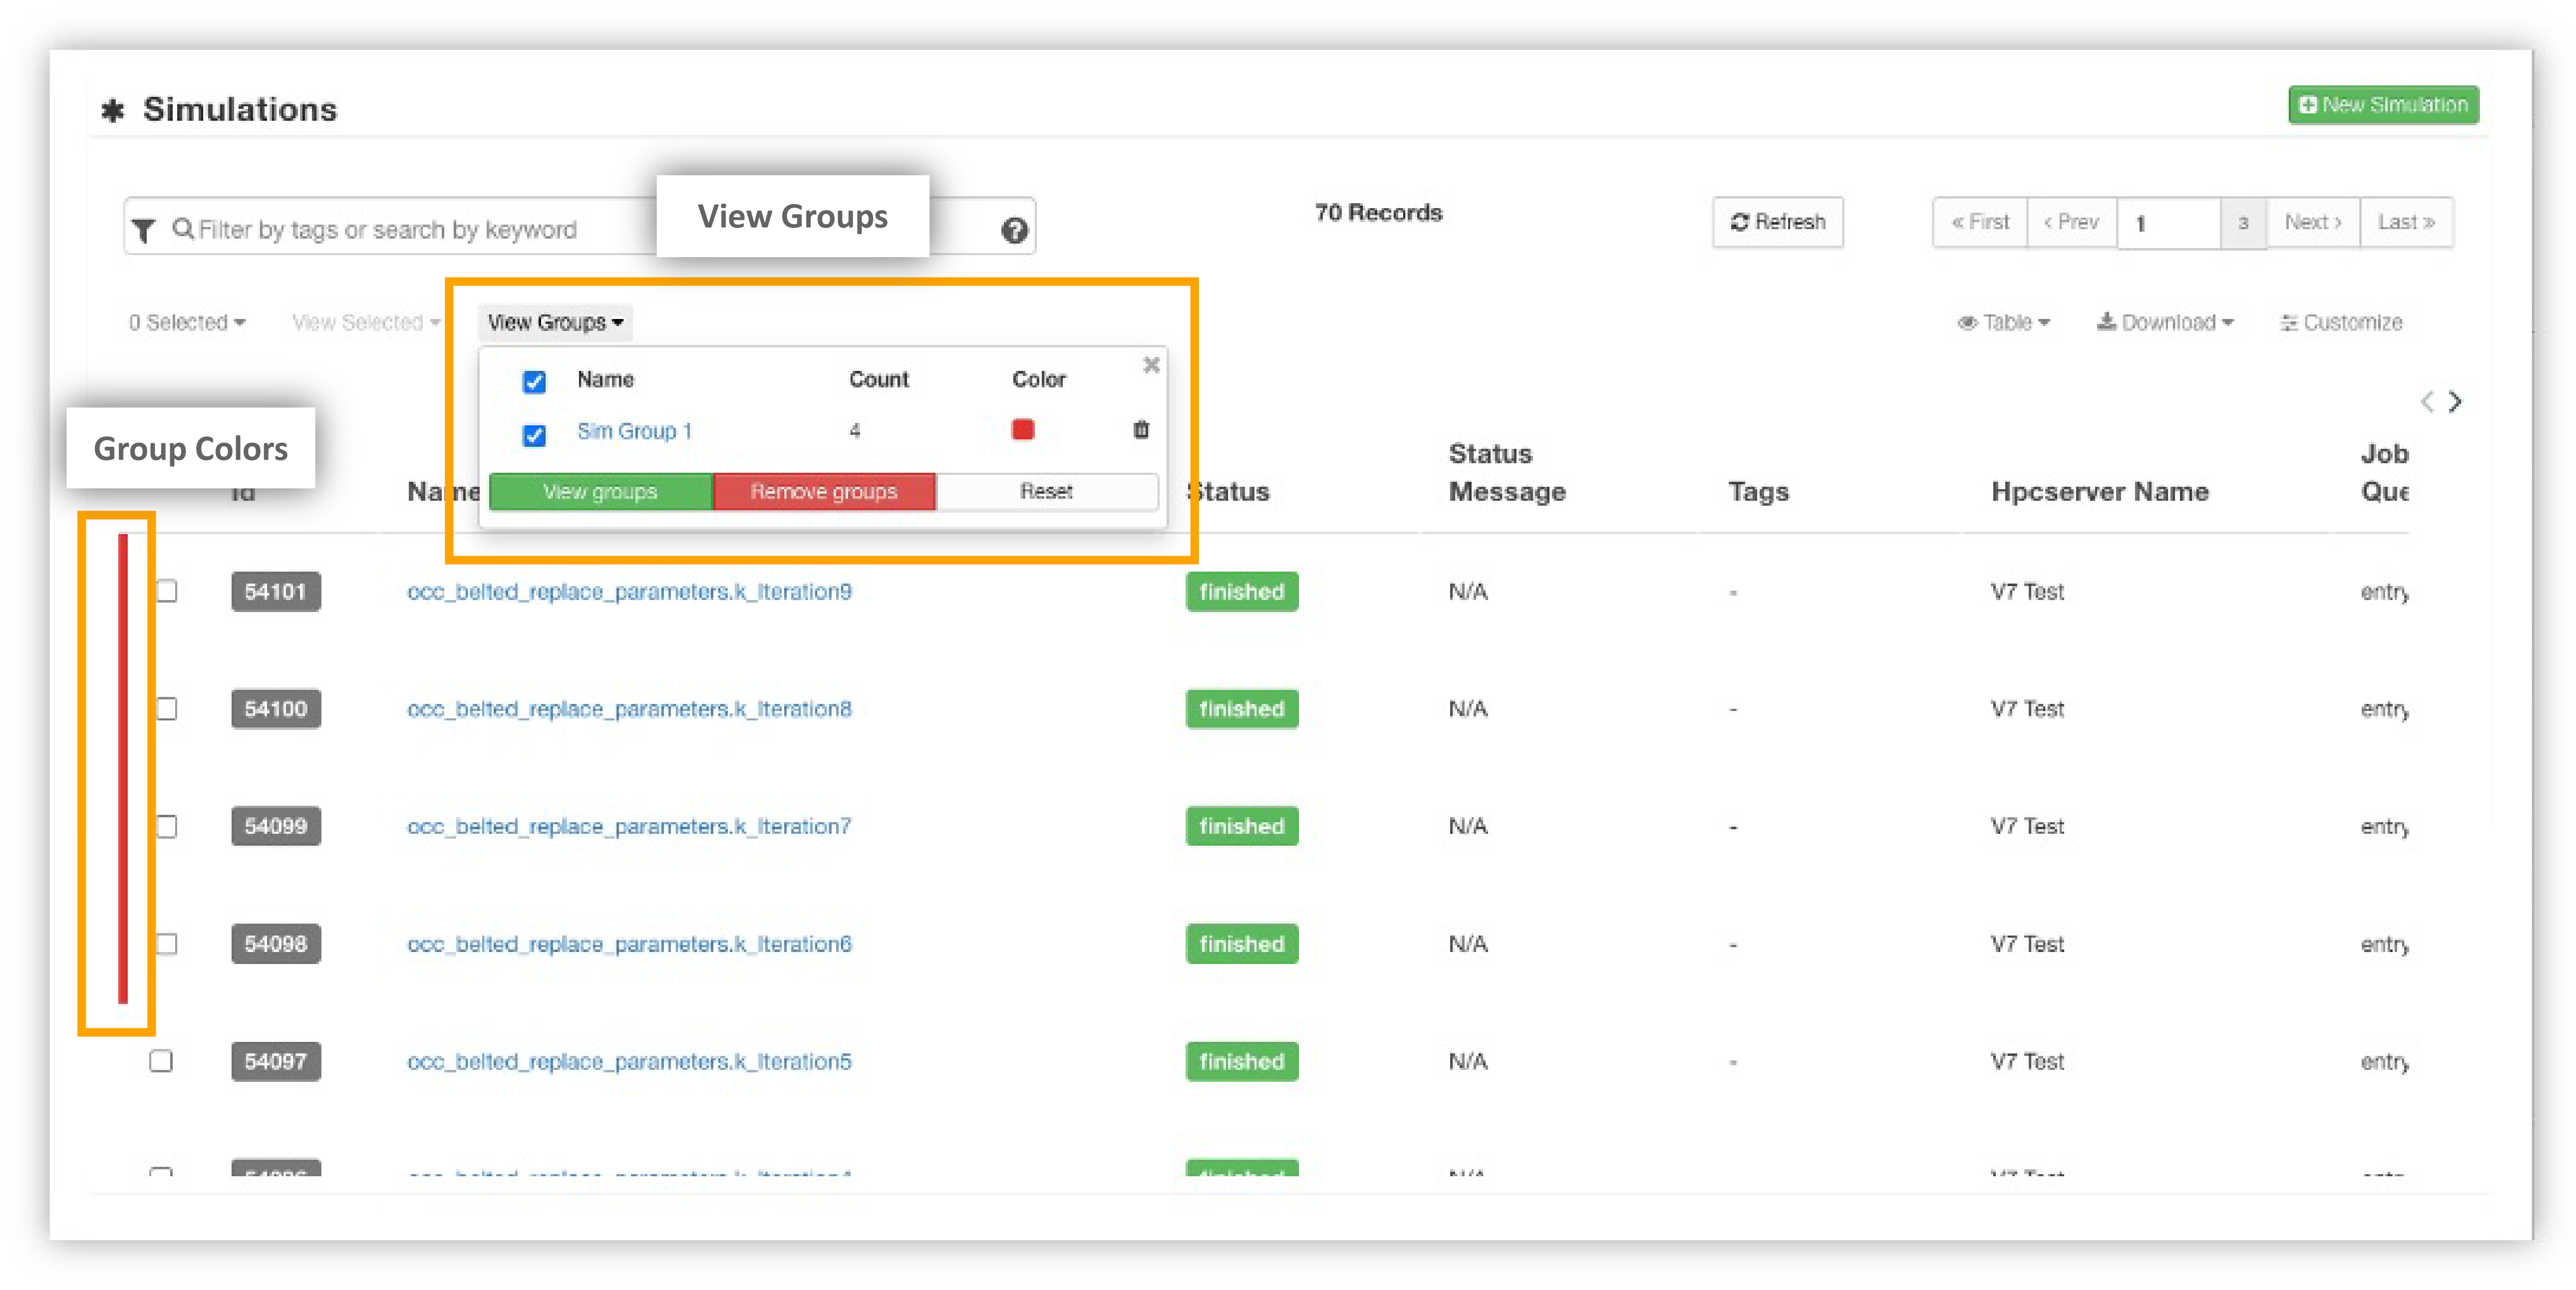
Task: Click finished status of simulation 54101
Action: [x=1242, y=592]
